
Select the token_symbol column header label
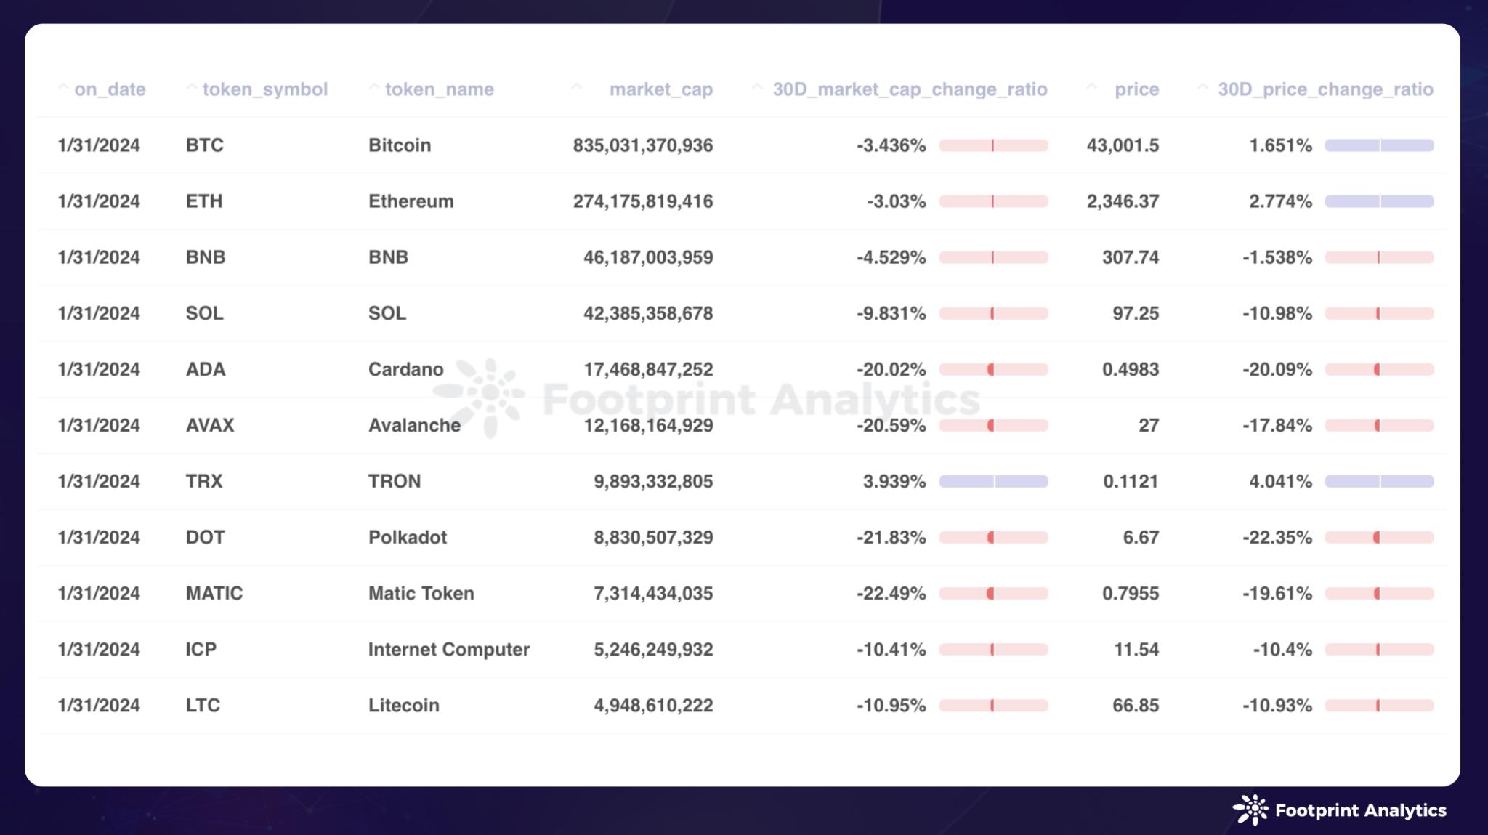(x=265, y=89)
